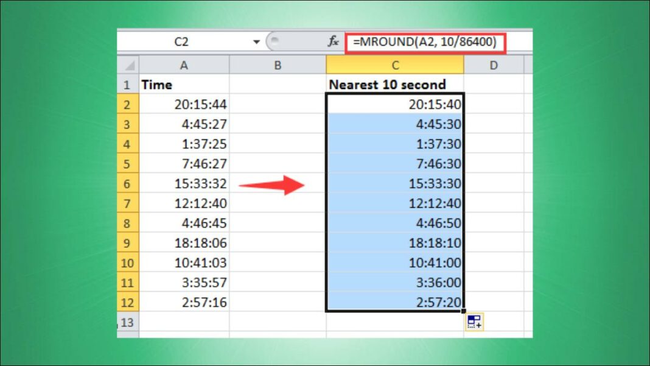Select the result cell 4:46:50
The width and height of the screenshot is (650, 366).
(395, 223)
